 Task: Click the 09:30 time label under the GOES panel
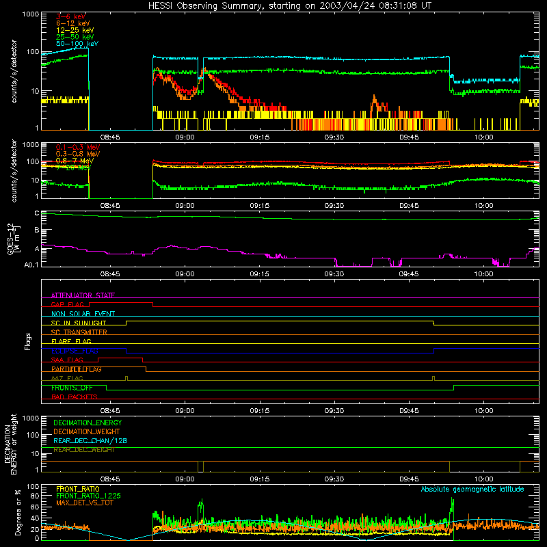(334, 274)
